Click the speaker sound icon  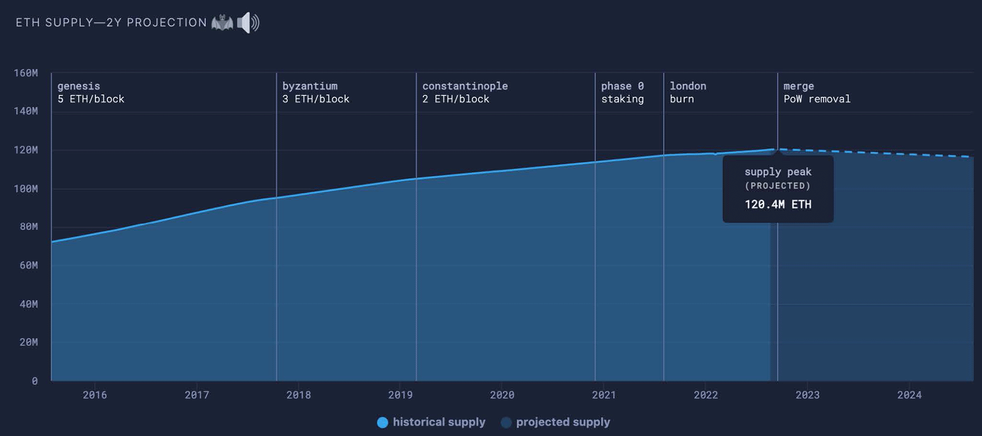(248, 23)
